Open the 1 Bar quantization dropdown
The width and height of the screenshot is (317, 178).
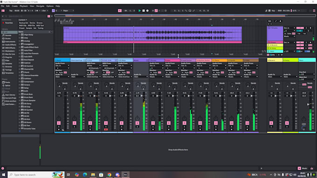pos(45,11)
